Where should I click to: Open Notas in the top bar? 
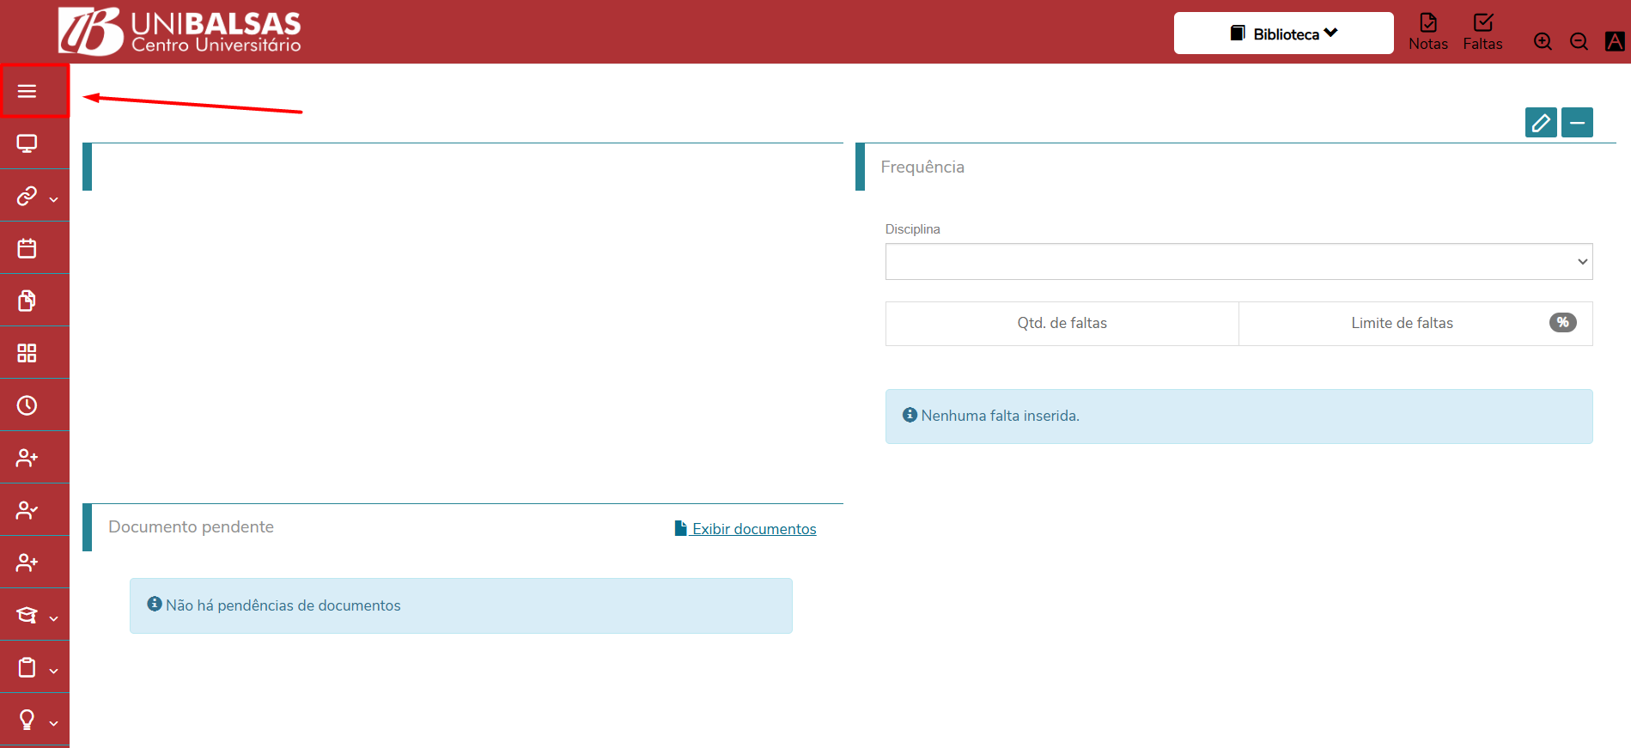pyautogui.click(x=1427, y=33)
